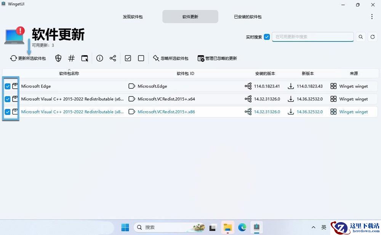Click the version tree icon beside 114.0.1823.41
The height and width of the screenshot is (235, 381).
point(248,86)
